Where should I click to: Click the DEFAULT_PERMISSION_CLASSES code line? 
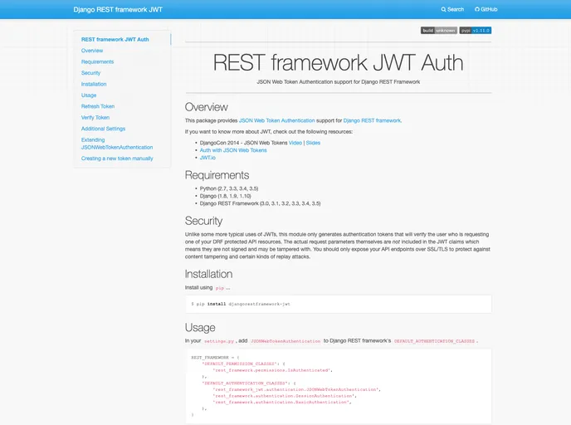[x=243, y=364]
